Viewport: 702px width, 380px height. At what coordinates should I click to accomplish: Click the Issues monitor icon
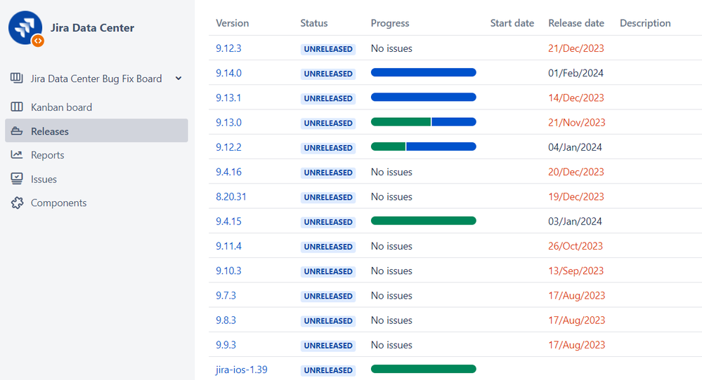[x=17, y=179]
